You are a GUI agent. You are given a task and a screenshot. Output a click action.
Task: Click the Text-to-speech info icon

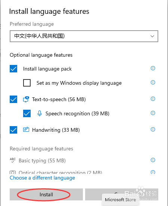(153, 99)
